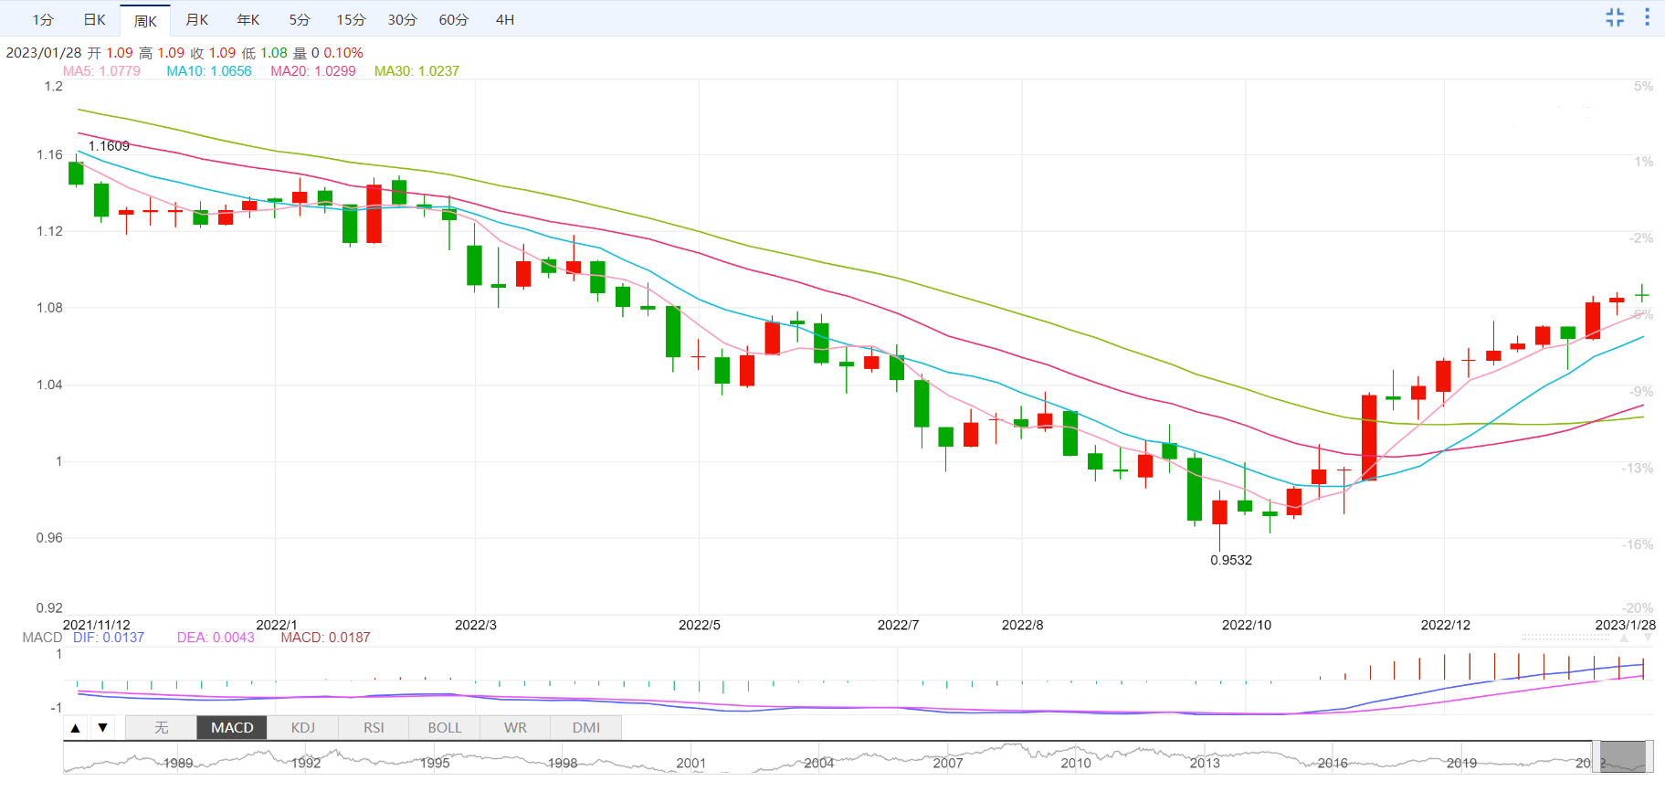Switch to 年K yearly chart tab
This screenshot has height=802, width=1665.
point(248,20)
